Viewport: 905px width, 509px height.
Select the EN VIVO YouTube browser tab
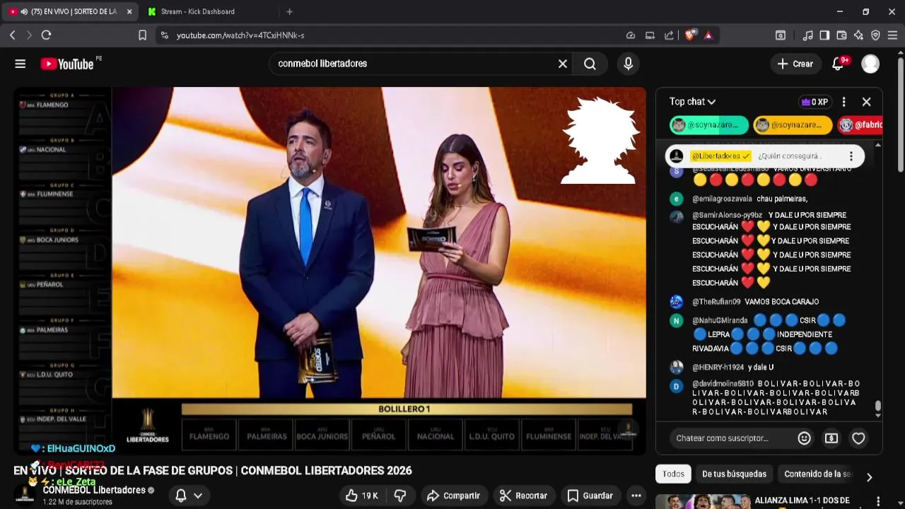69,11
